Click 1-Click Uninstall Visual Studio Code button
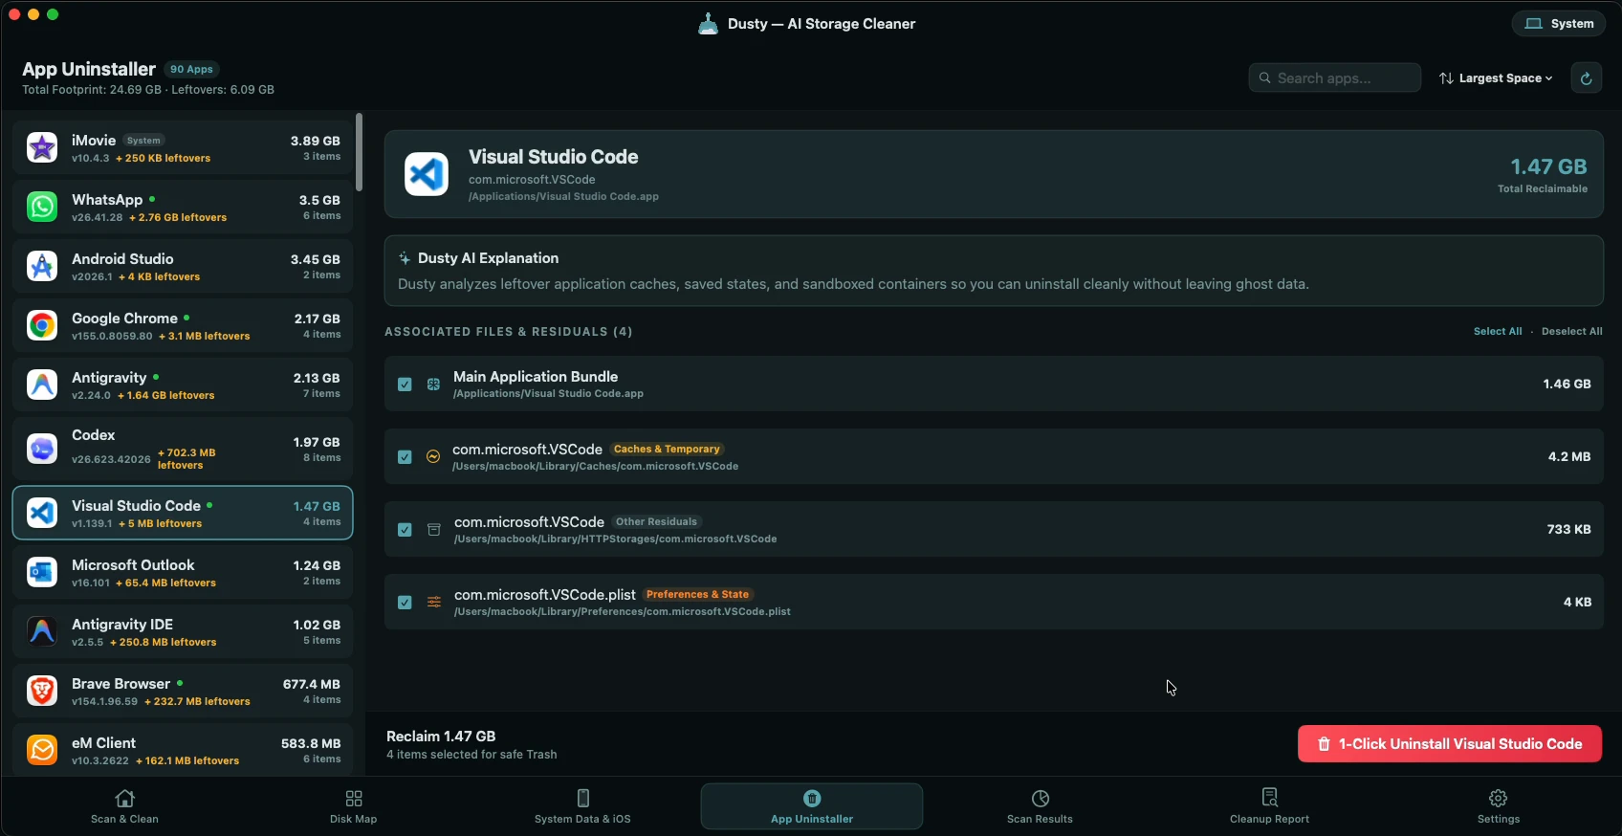Viewport: 1622px width, 836px height. (x=1450, y=744)
